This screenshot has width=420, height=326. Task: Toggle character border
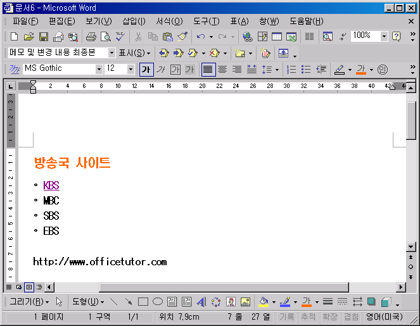coord(175,70)
